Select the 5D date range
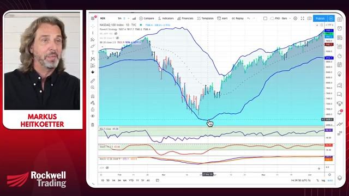 click(x=108, y=180)
